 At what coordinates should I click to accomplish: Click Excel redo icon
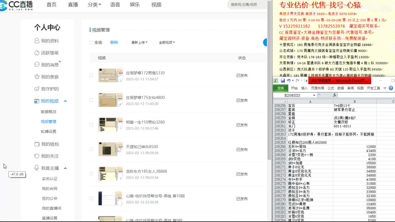(297, 81)
